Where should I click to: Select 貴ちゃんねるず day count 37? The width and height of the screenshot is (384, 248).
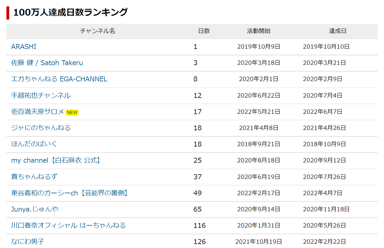coord(198,177)
